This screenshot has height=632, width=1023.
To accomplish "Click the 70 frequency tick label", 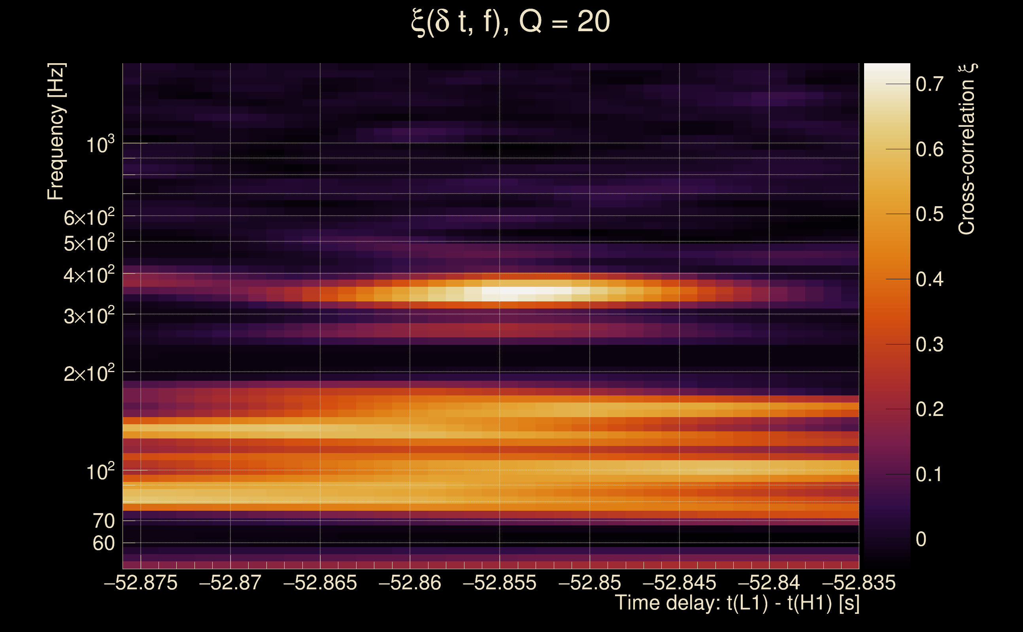I will (103, 521).
